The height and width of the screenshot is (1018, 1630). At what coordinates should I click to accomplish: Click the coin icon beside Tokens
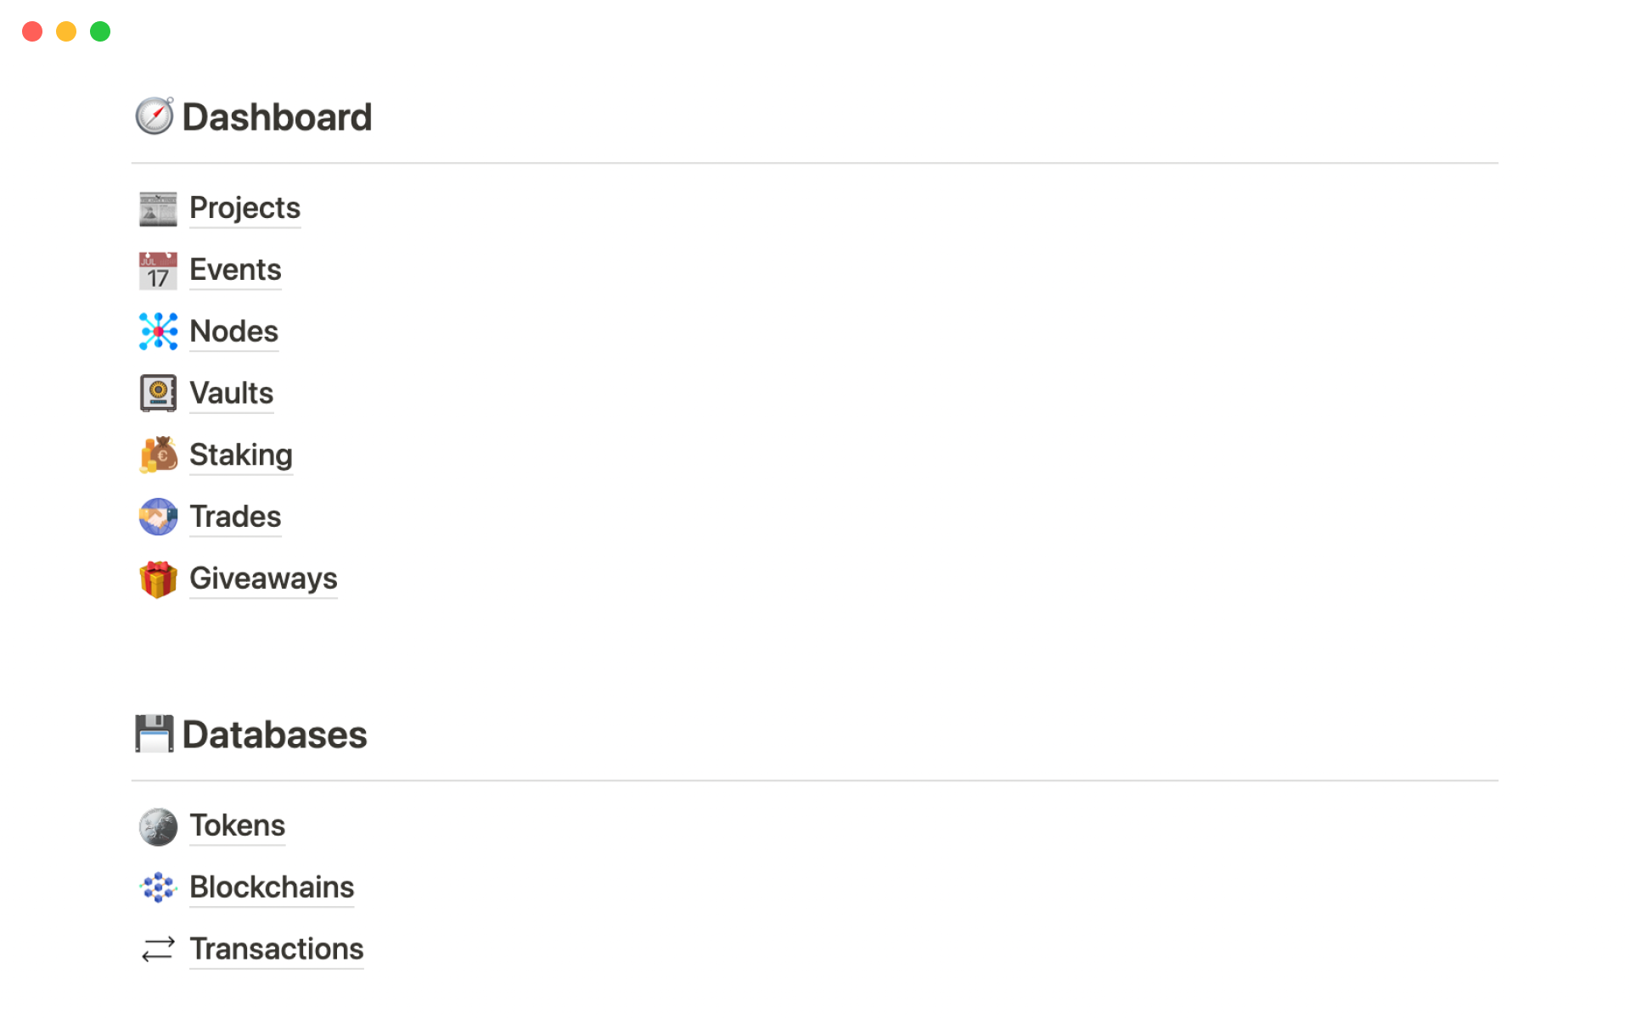[x=158, y=826]
